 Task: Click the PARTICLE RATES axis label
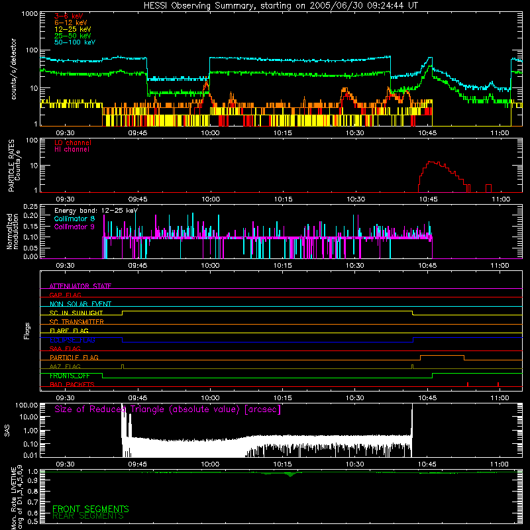pos(11,166)
